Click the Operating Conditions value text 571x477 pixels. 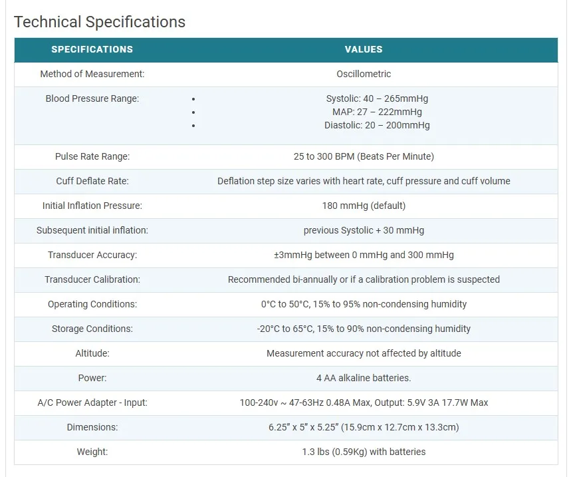pyautogui.click(x=364, y=304)
